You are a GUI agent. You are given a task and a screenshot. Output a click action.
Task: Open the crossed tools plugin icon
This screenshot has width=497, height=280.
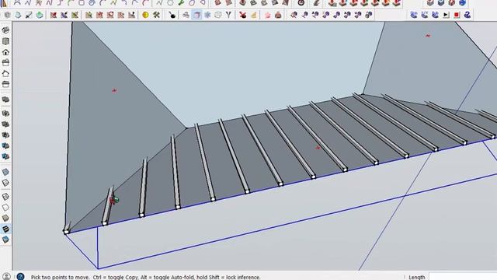[156, 15]
